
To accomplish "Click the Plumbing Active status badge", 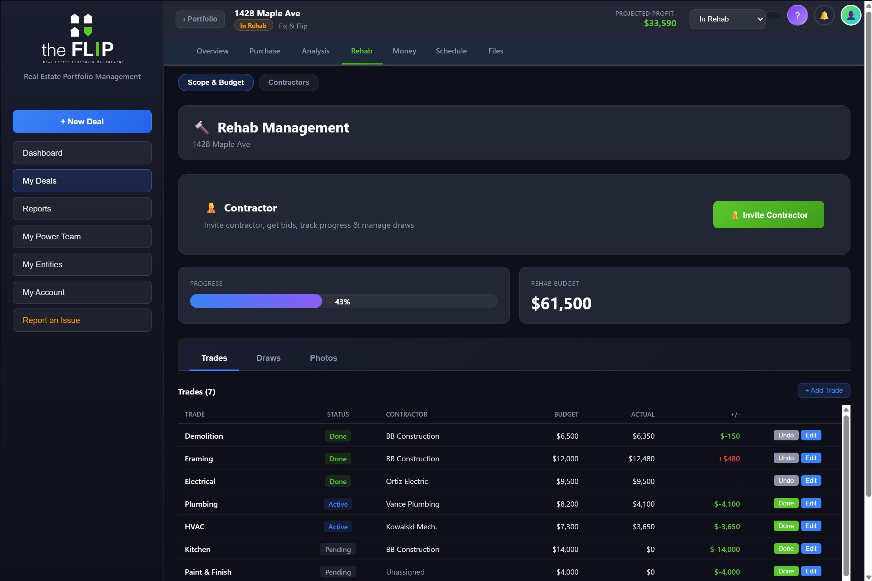I will 338,504.
